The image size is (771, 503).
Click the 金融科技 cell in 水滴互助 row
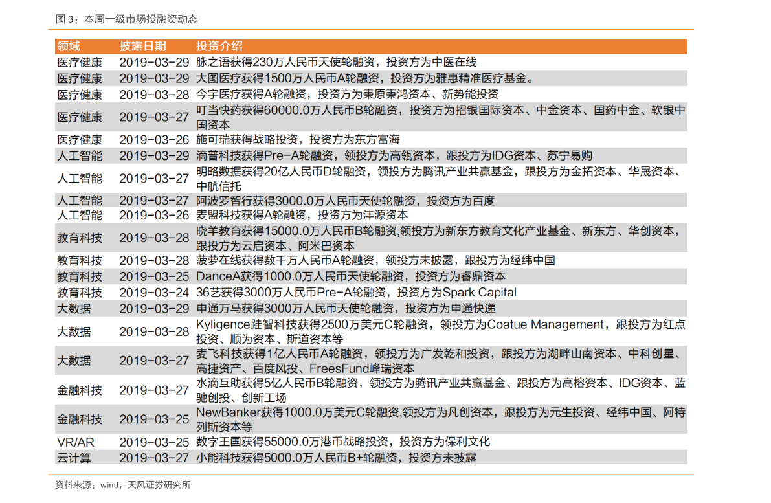click(x=80, y=390)
